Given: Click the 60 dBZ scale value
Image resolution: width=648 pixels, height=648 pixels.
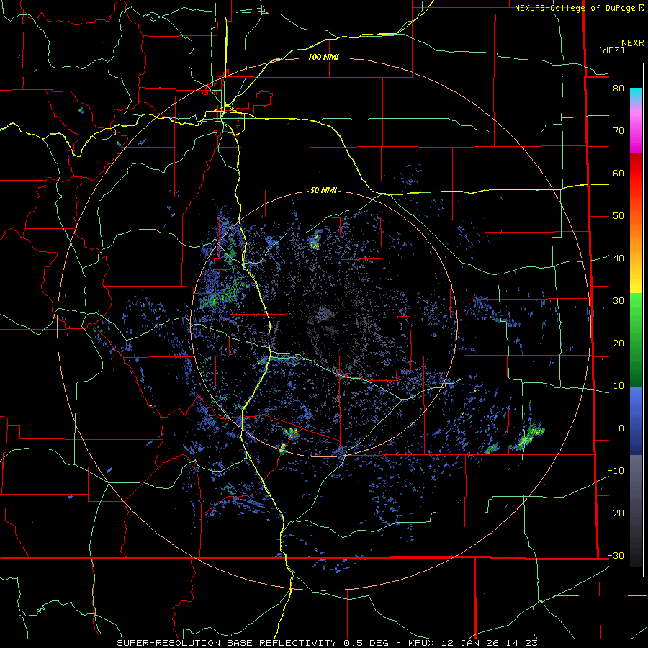Looking at the screenshot, I should (618, 173).
